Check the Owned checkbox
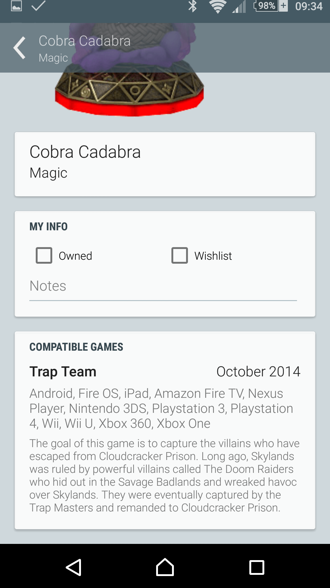The height and width of the screenshot is (588, 330). tap(44, 255)
